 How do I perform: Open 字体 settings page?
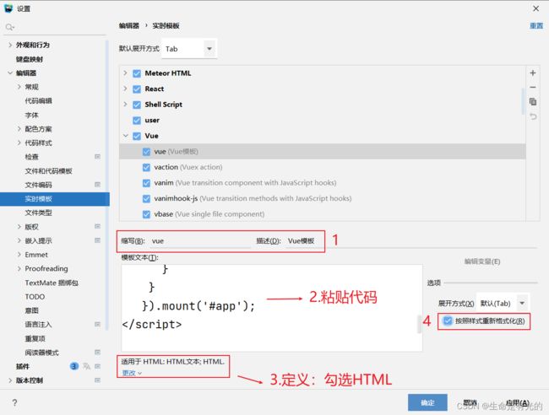coord(31,115)
